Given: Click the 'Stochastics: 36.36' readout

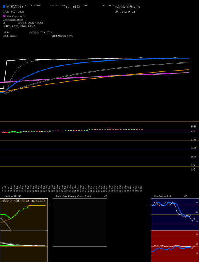Looking at the screenshot, I should point(13,20).
